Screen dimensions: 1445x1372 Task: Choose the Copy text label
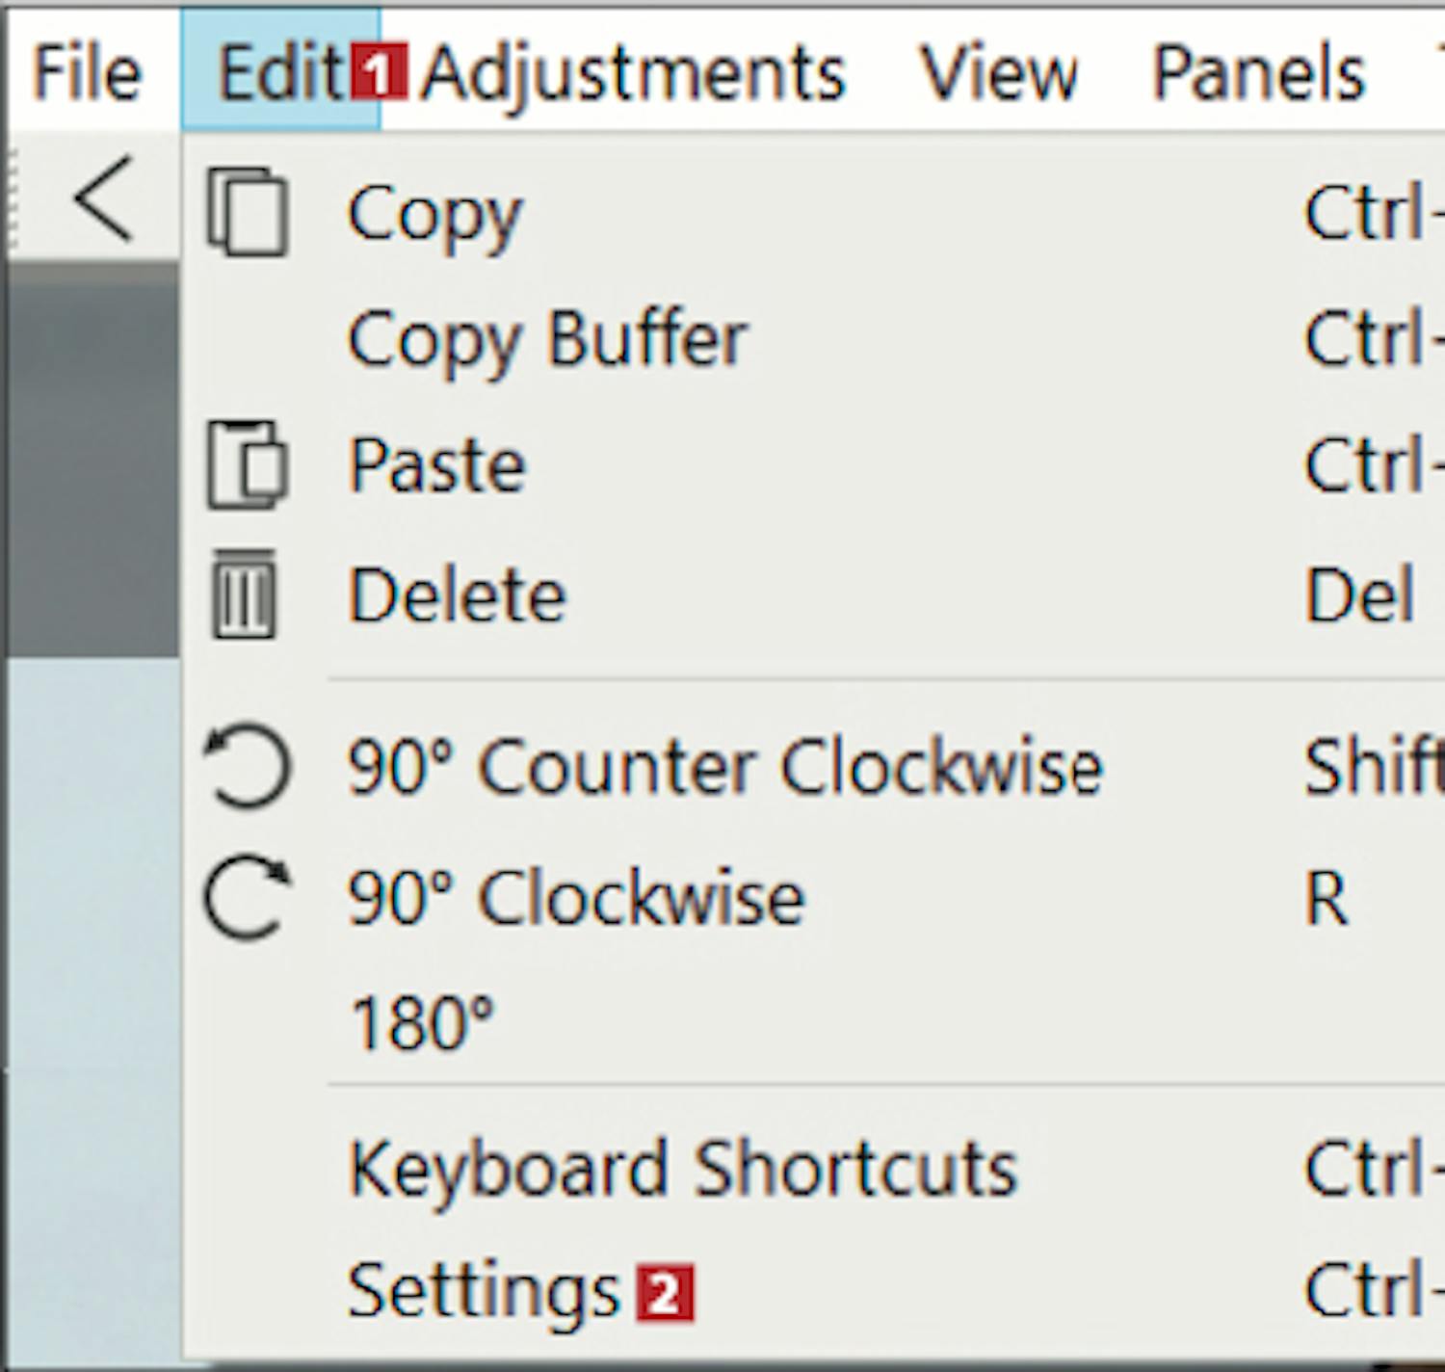[434, 214]
